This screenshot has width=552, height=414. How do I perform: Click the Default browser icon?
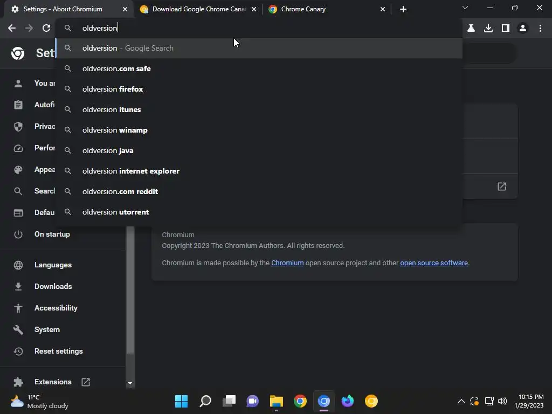point(18,212)
